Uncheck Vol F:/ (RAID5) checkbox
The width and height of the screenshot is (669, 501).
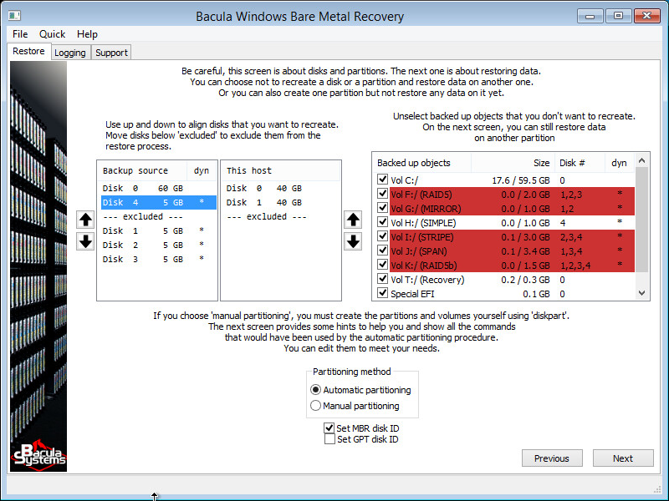[382, 194]
